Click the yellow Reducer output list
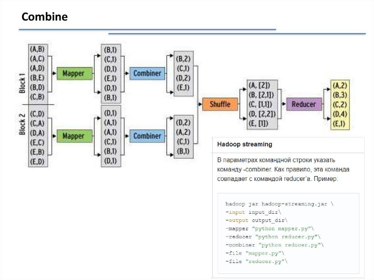 tap(339, 105)
